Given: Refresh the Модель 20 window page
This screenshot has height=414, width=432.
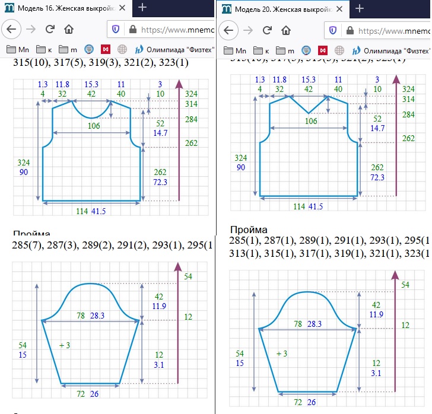Looking at the screenshot, I should pyautogui.click(x=268, y=30).
